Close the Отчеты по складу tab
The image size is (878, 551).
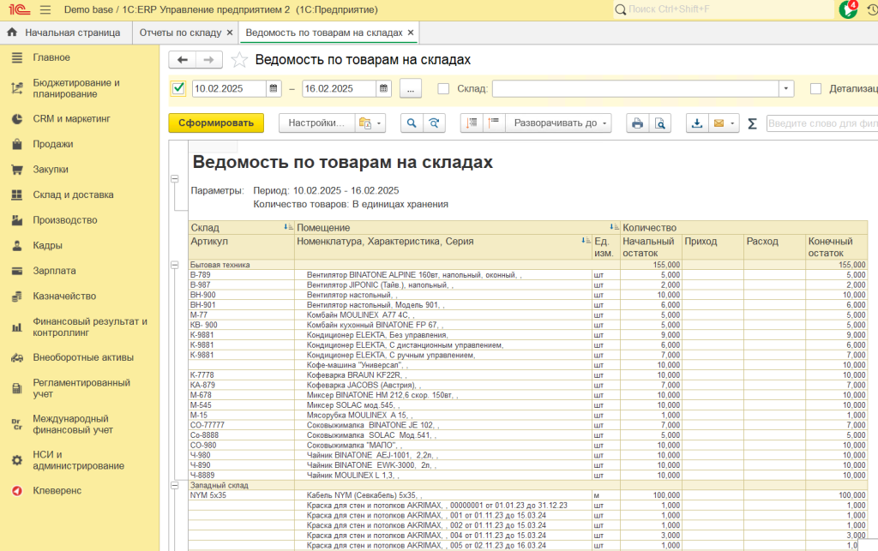coord(230,33)
